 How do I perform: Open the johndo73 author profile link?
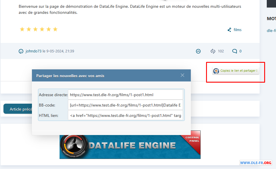[33, 51]
